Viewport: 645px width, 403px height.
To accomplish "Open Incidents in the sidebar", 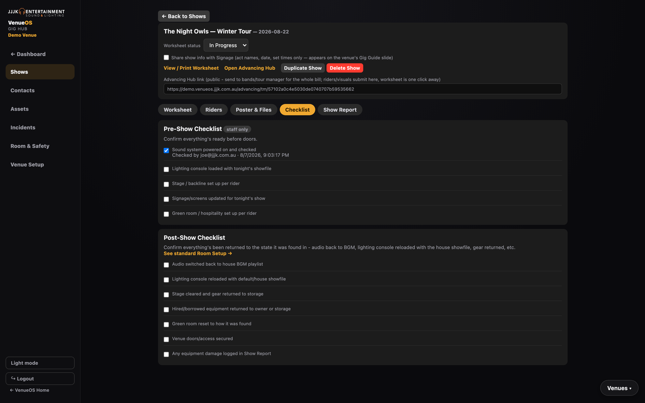I will (40, 128).
